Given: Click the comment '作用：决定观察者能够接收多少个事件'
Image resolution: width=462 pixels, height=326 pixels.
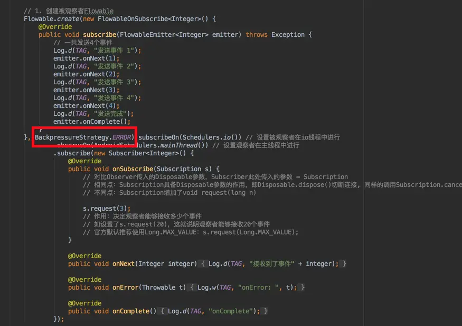Looking at the screenshot, I should [143, 216].
